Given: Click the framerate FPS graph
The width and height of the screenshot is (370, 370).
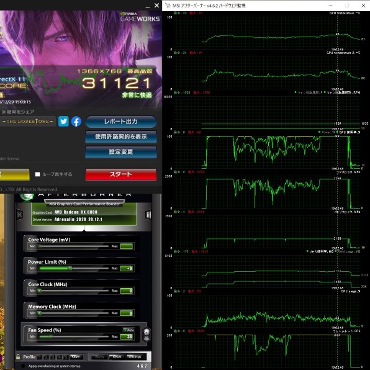Looking at the screenshot, I should point(266,351).
